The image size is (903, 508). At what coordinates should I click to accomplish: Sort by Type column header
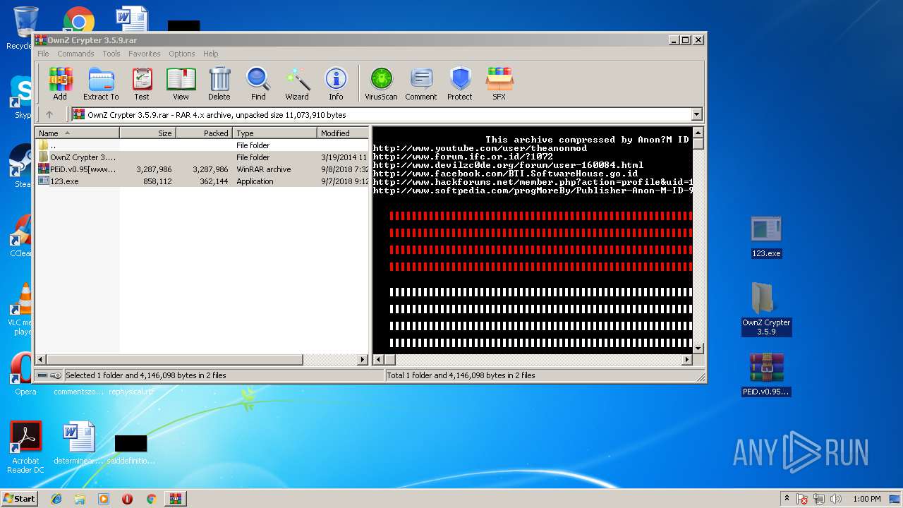tap(275, 133)
